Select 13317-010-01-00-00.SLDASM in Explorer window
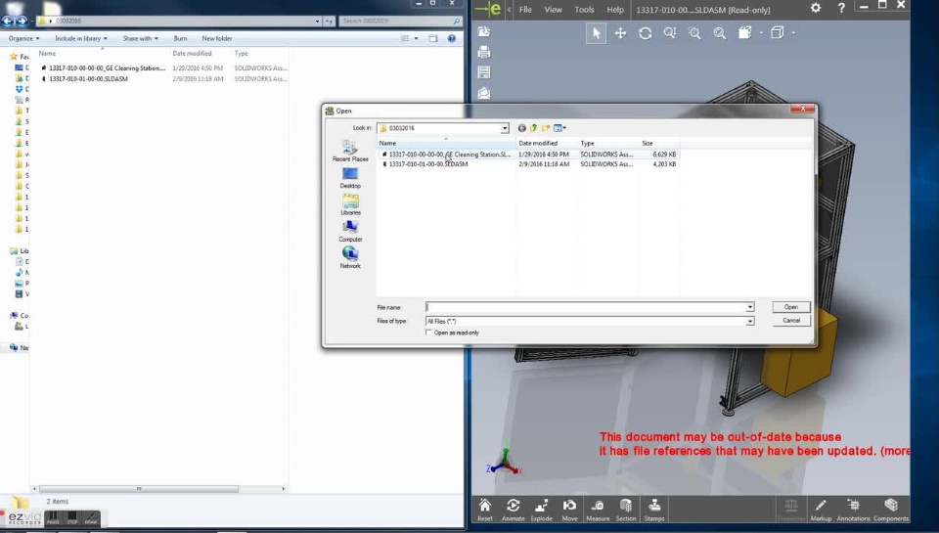 (89, 79)
